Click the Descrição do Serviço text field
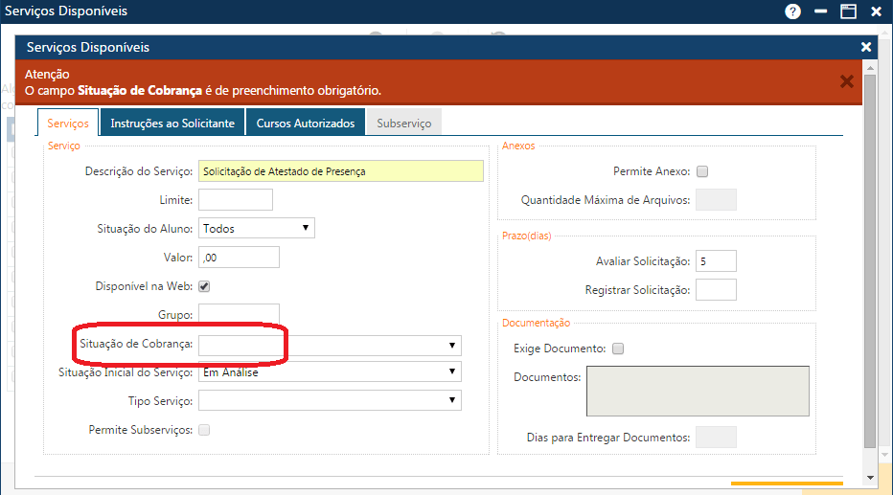 click(x=340, y=171)
